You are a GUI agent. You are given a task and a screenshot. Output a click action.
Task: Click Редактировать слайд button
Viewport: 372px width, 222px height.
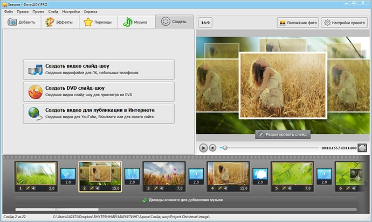tap(283, 134)
